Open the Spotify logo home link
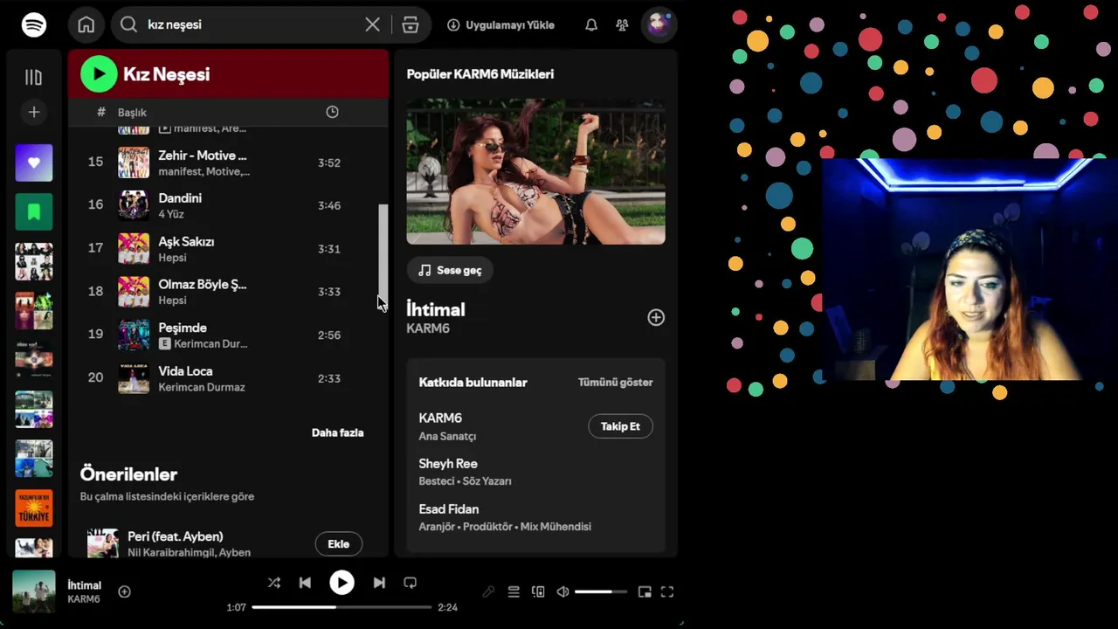1118x629 pixels. 34,24
